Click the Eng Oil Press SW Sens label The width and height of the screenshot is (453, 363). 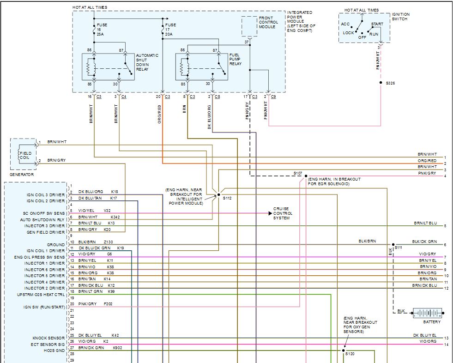(x=40, y=257)
